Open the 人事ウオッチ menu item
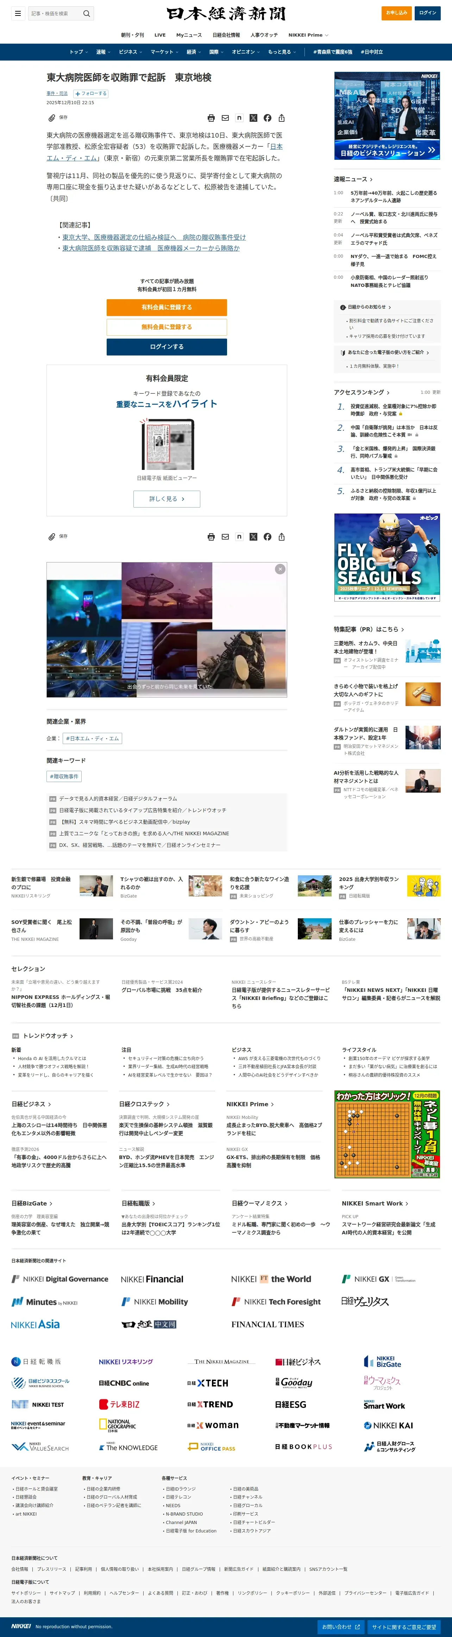 pyautogui.click(x=264, y=35)
